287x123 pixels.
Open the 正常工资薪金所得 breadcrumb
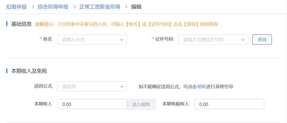[100, 7]
